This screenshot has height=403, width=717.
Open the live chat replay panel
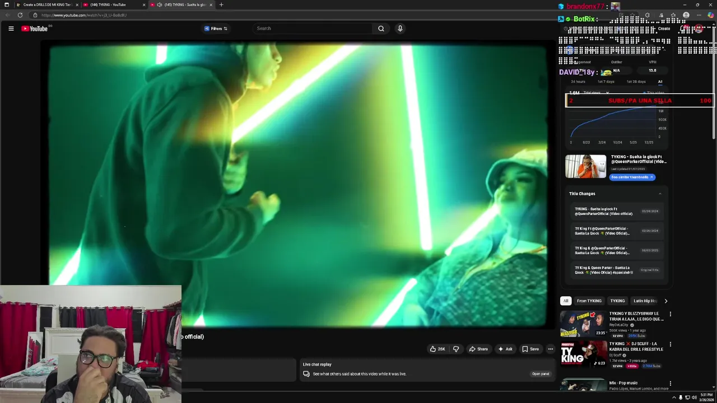(x=541, y=374)
